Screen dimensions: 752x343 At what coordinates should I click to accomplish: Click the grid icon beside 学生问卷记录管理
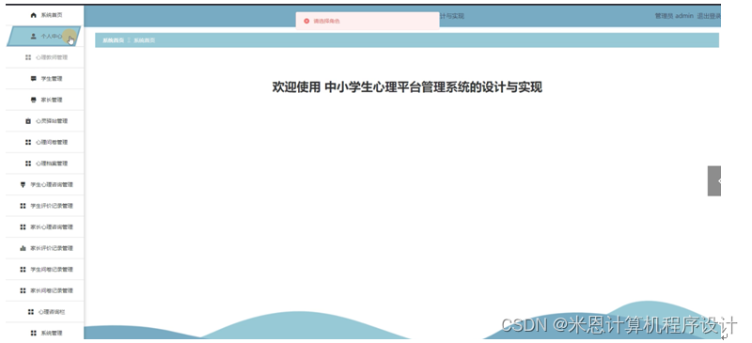(23, 269)
